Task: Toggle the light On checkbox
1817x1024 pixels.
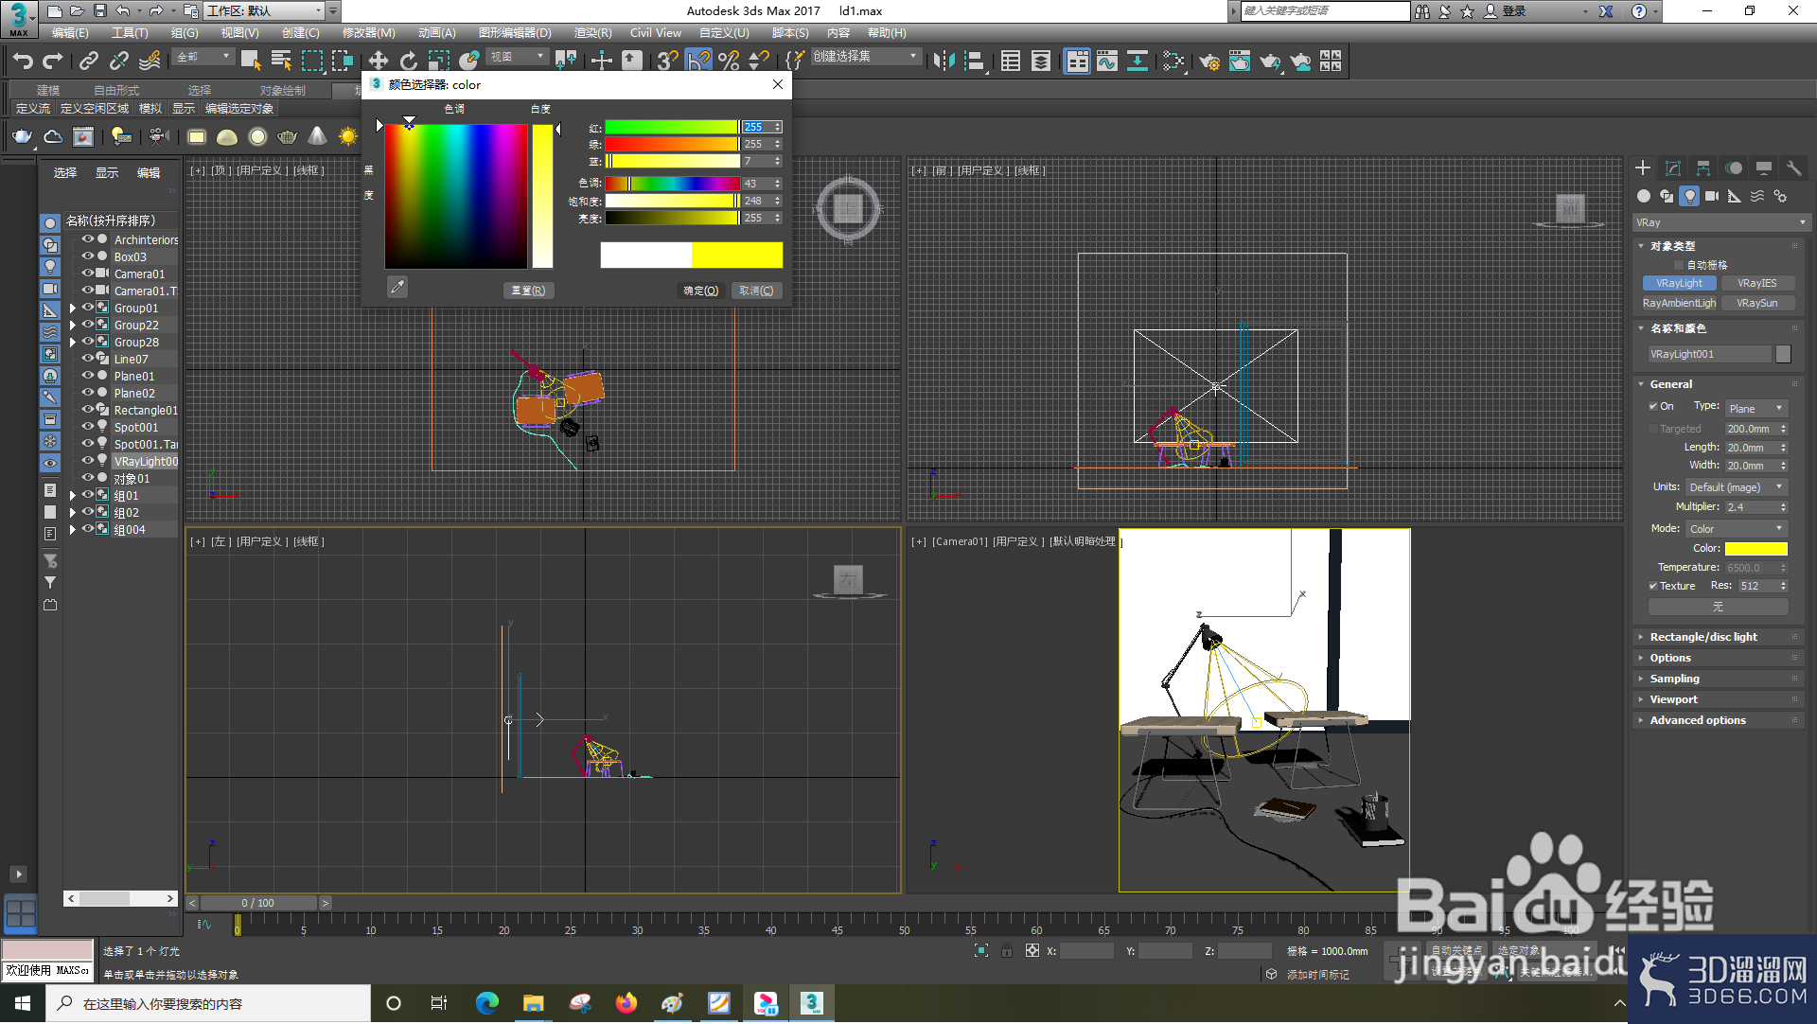Action: coord(1653,407)
